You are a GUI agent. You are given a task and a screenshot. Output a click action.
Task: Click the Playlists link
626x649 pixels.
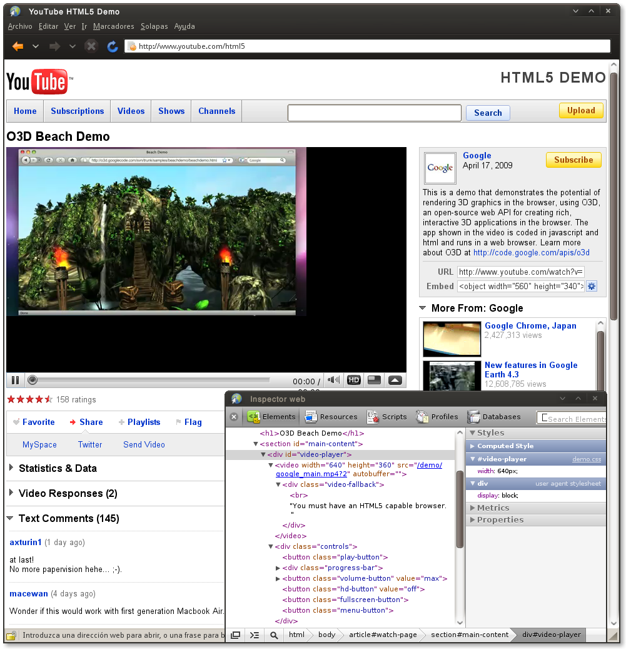[x=139, y=422]
